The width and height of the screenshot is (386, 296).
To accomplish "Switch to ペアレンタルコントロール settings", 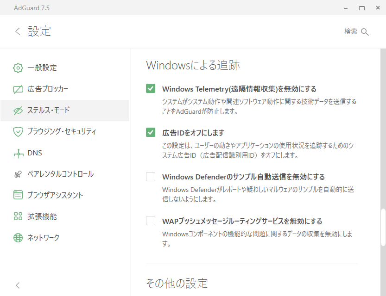I will click(x=65, y=174).
